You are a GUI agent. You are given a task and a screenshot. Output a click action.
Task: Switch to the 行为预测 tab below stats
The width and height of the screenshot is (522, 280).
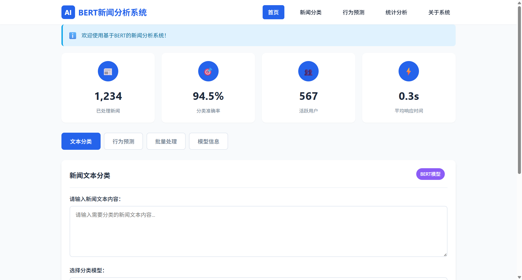click(x=123, y=141)
